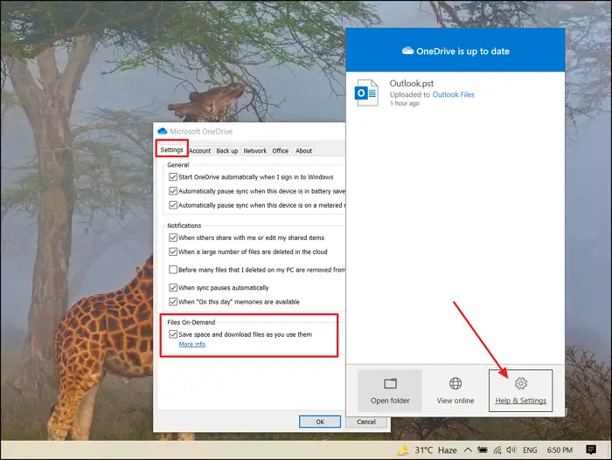Toggle When sync pauses automatically checkbox

point(173,288)
